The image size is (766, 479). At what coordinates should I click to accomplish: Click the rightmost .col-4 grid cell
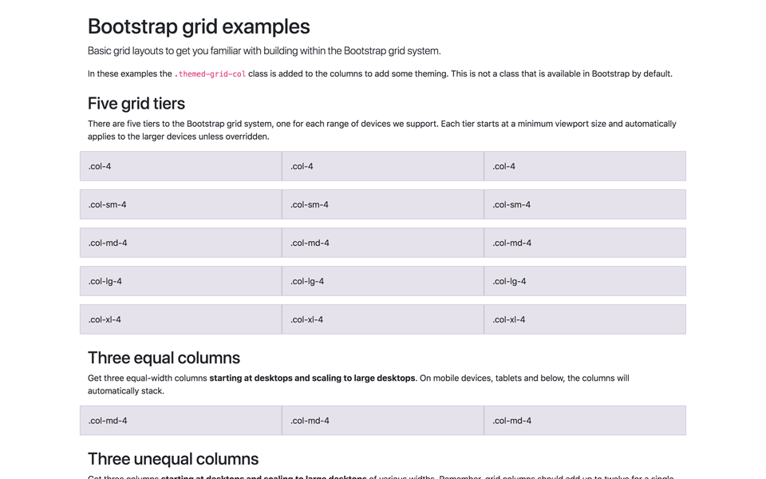pyautogui.click(x=584, y=166)
